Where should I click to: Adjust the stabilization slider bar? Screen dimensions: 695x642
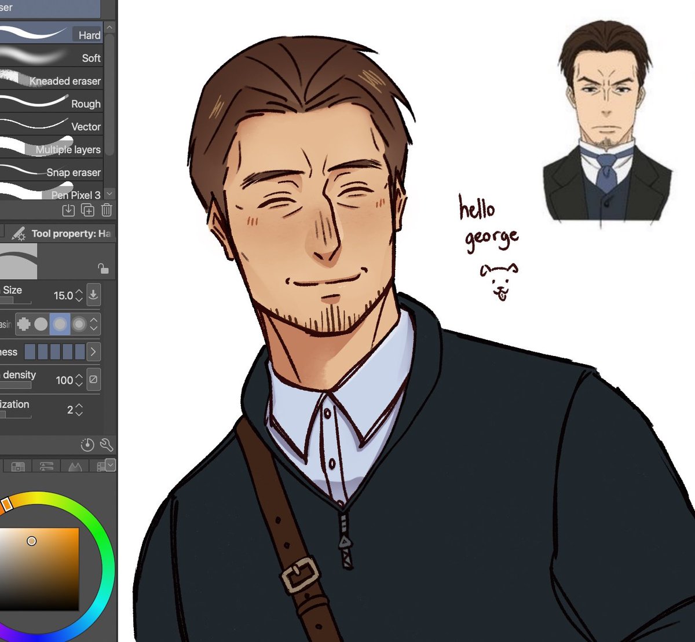point(16,415)
